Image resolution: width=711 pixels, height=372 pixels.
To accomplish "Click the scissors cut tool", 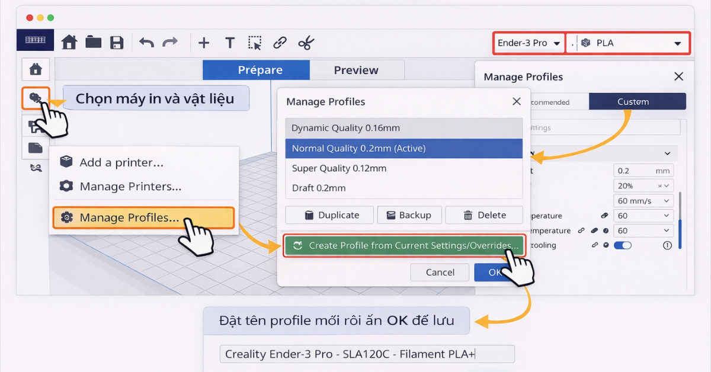I will [x=306, y=43].
